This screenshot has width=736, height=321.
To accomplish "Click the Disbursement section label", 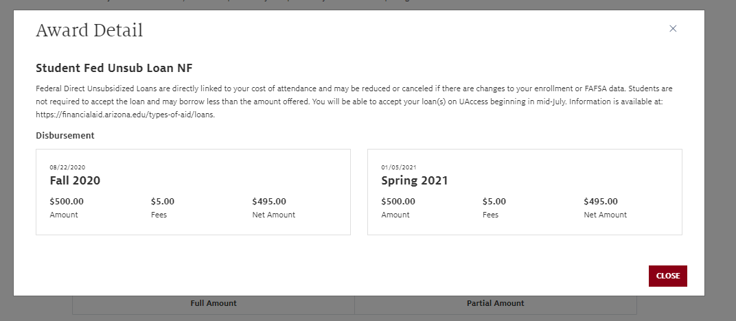I will click(x=65, y=135).
